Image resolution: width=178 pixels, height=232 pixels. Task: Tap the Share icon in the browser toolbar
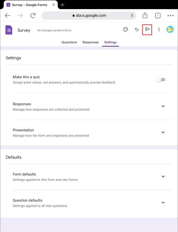pos(145,15)
